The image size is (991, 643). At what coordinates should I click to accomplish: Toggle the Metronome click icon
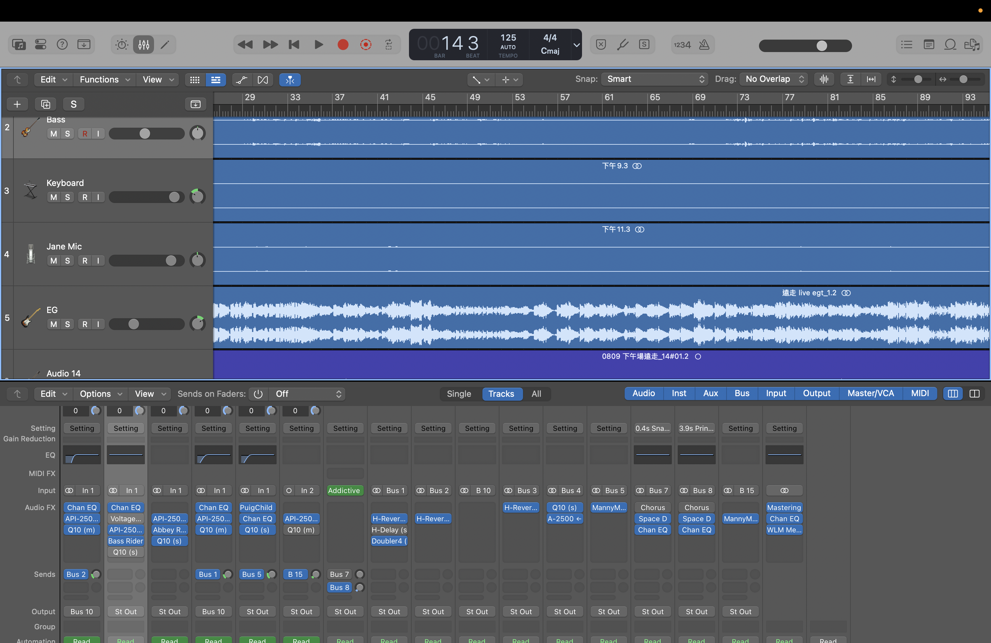[x=704, y=45]
